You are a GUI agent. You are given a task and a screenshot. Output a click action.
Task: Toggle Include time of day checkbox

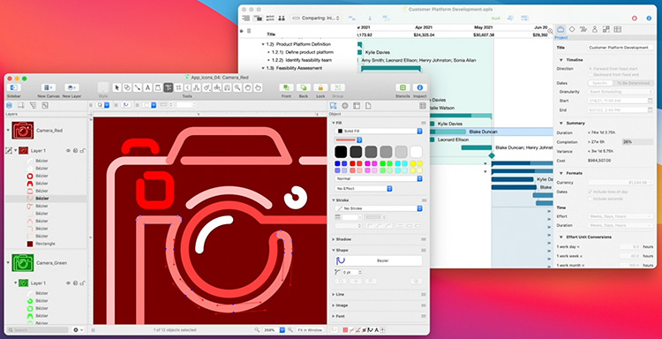point(591,192)
